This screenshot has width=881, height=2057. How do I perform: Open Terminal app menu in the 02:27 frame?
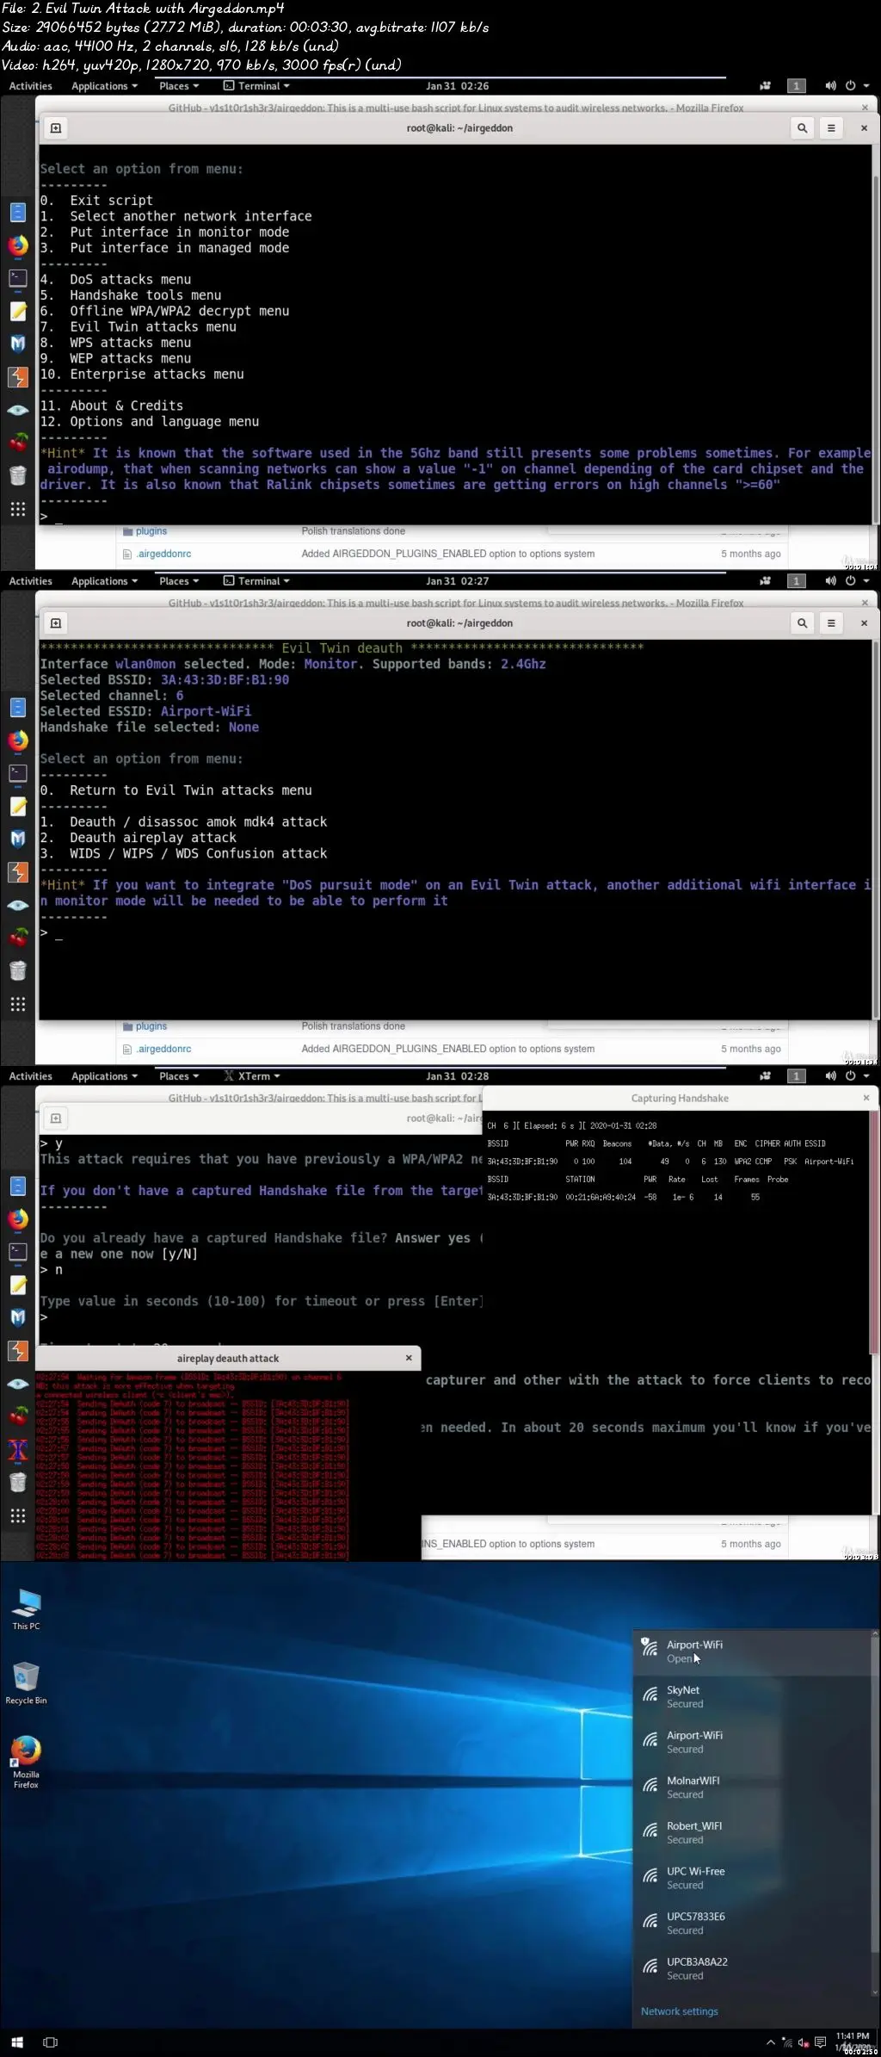click(x=256, y=581)
